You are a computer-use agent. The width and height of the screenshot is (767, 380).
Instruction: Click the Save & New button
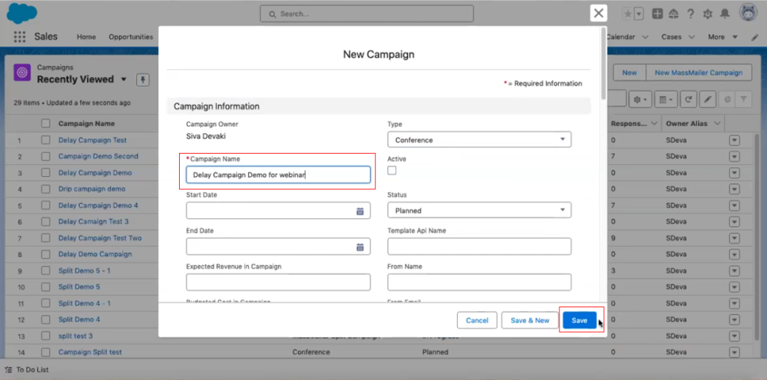[x=530, y=320]
